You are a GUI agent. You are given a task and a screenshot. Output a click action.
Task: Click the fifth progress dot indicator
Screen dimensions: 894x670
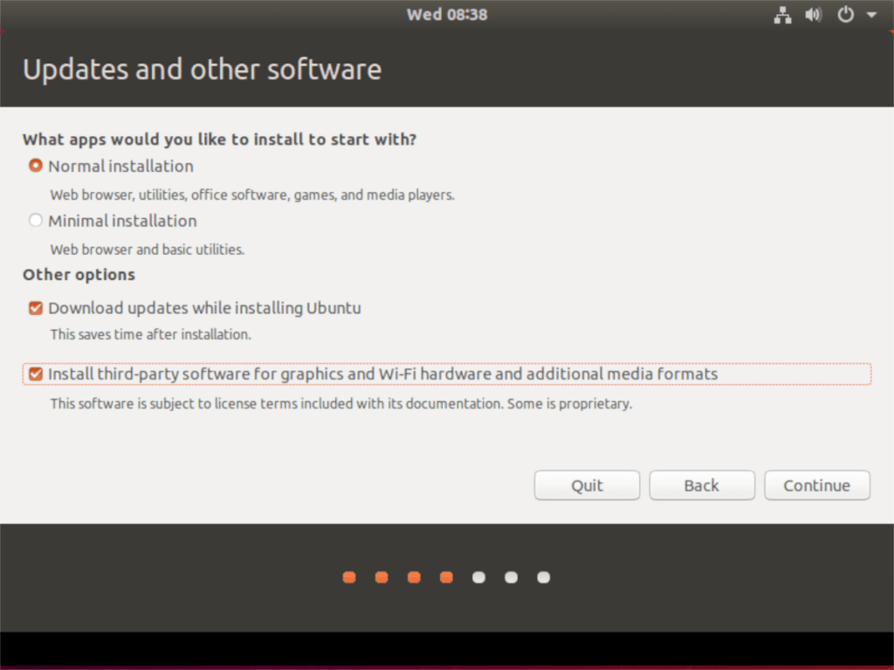[478, 577]
